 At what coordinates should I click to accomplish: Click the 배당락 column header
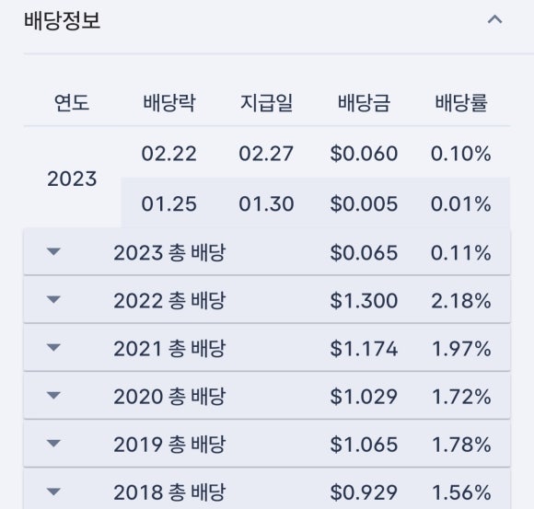click(x=169, y=102)
